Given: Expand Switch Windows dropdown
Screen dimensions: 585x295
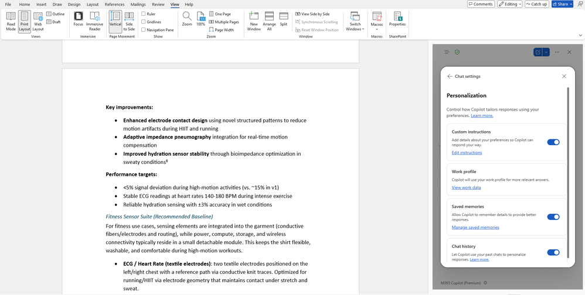Looking at the screenshot, I should pyautogui.click(x=355, y=21).
